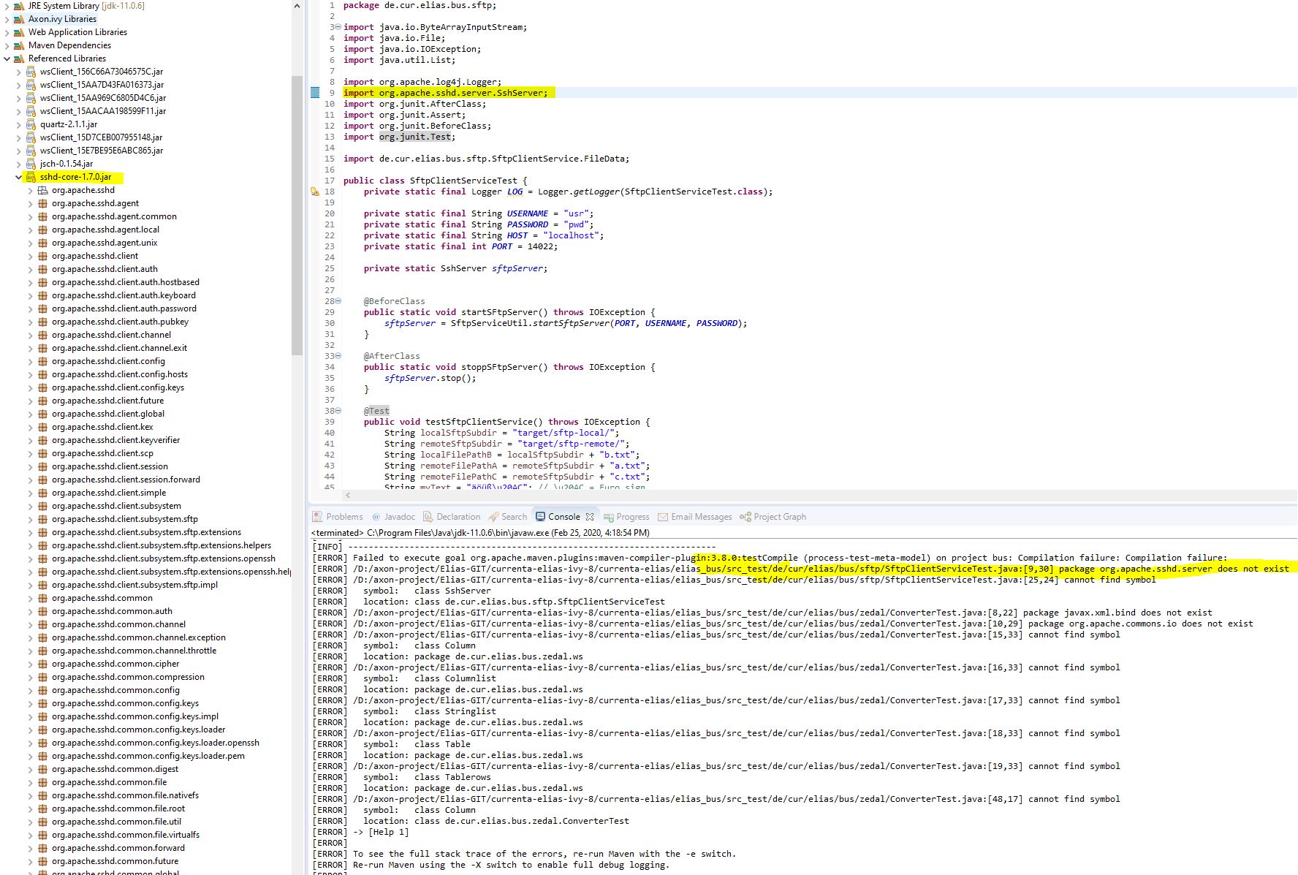Click the Search view flashlight icon
The height and width of the screenshot is (875, 1298).
(x=493, y=517)
